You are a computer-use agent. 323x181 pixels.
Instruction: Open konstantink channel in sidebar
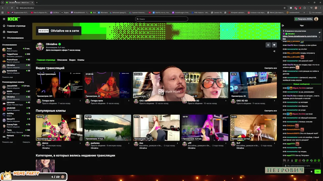coord(16,72)
